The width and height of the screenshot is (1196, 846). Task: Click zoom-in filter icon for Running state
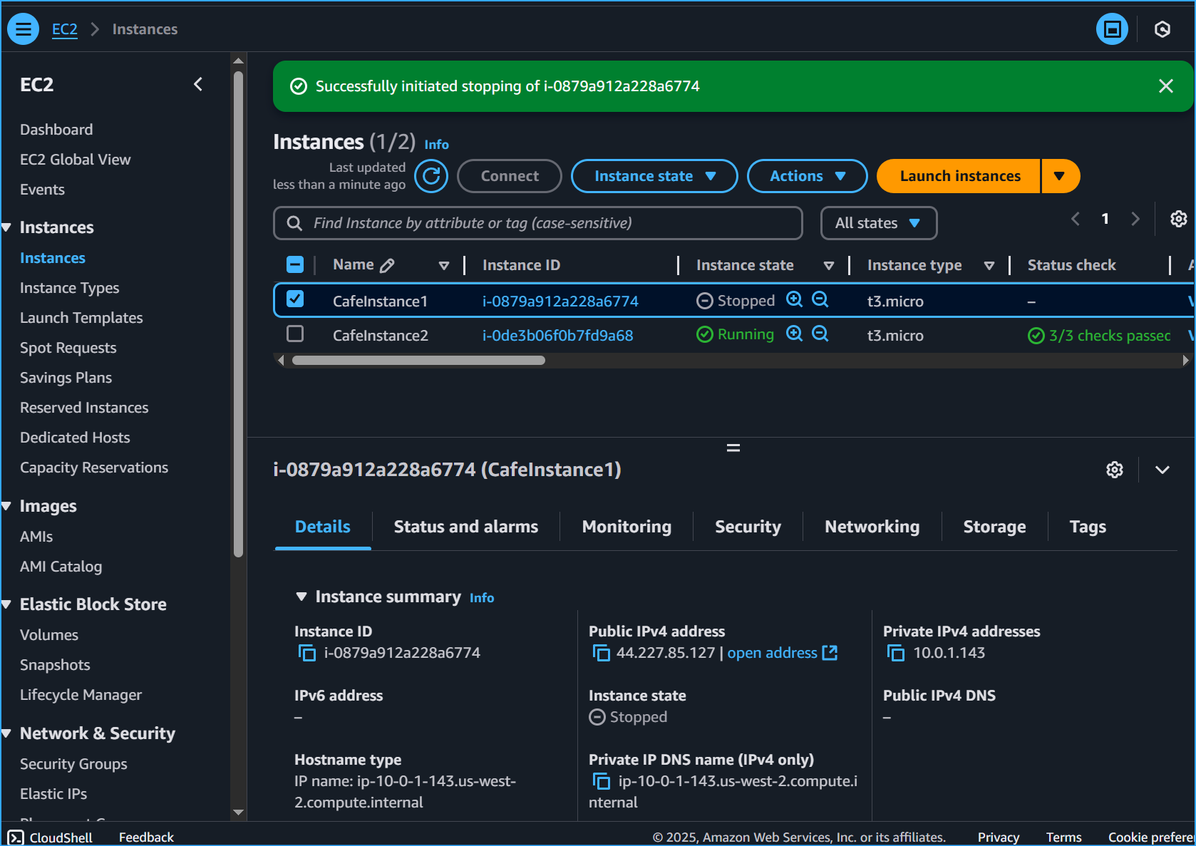794,334
